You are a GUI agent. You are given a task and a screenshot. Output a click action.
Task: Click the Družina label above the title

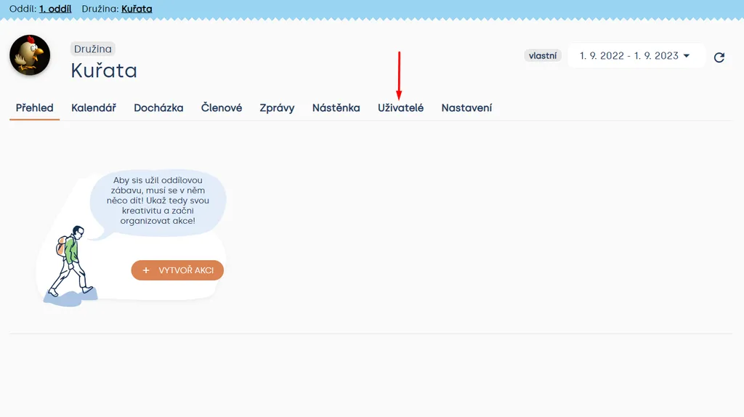click(x=93, y=49)
